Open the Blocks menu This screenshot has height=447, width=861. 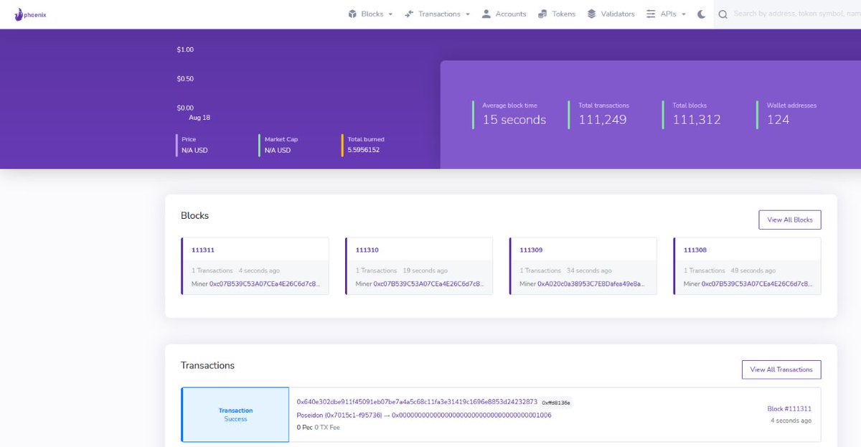pyautogui.click(x=371, y=14)
